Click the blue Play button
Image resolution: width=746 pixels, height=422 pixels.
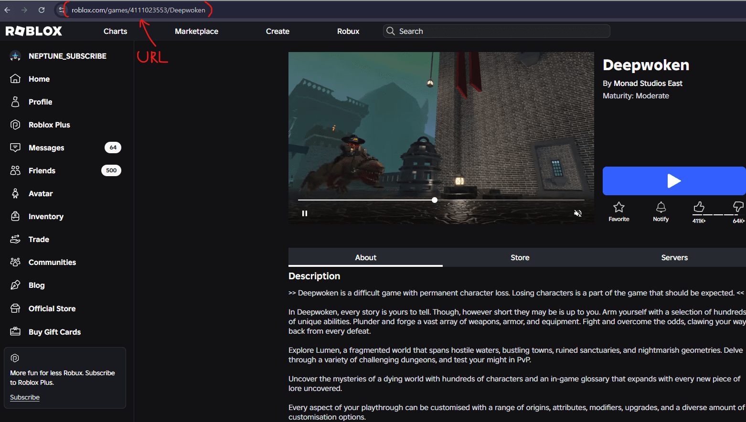click(x=674, y=181)
